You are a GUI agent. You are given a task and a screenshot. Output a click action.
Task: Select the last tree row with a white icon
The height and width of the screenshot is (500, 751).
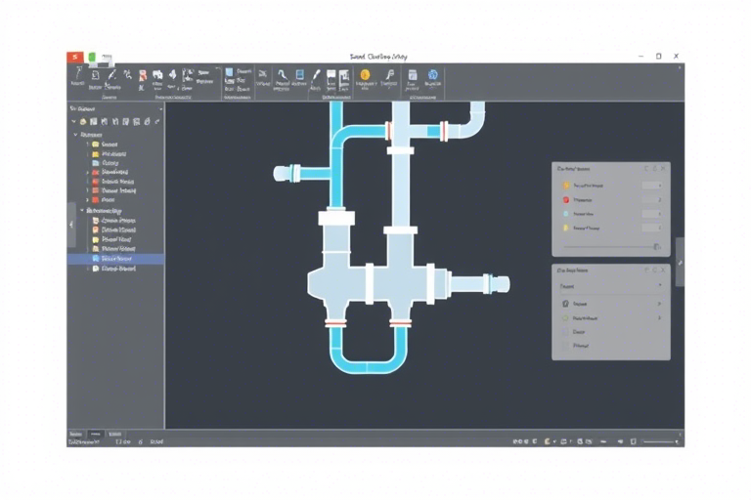pos(115,269)
